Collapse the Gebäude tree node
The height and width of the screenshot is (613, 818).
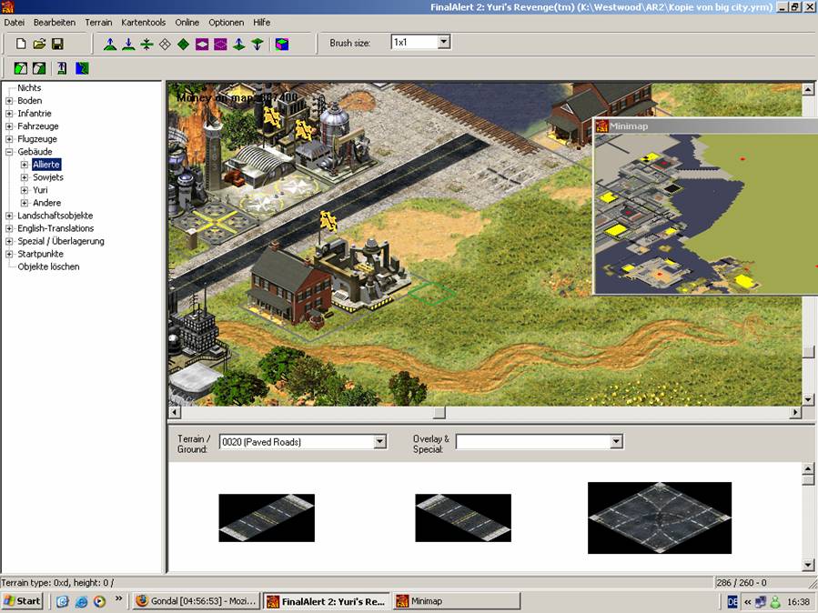[10, 152]
